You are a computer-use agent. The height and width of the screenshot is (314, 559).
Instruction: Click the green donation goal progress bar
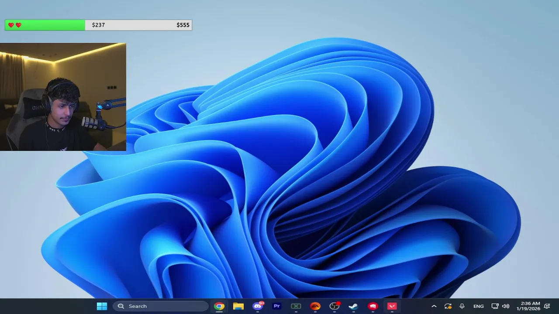[x=45, y=25]
